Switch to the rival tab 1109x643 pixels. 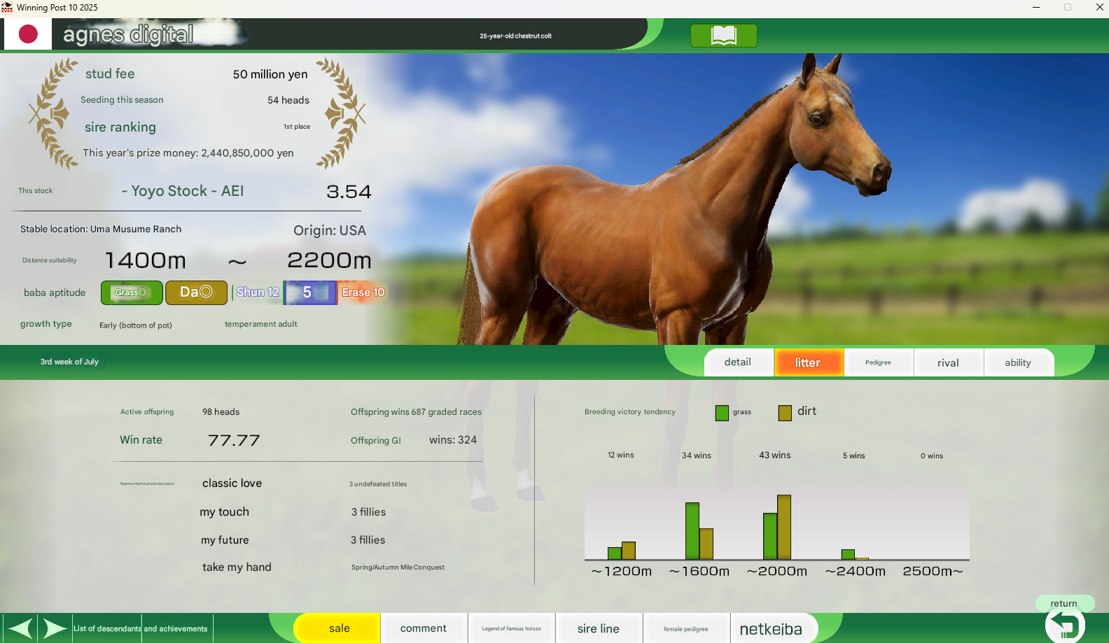[948, 362]
